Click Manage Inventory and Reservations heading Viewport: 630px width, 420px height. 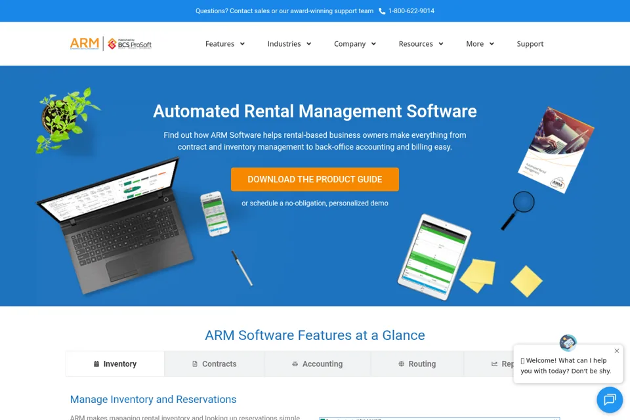click(x=153, y=399)
